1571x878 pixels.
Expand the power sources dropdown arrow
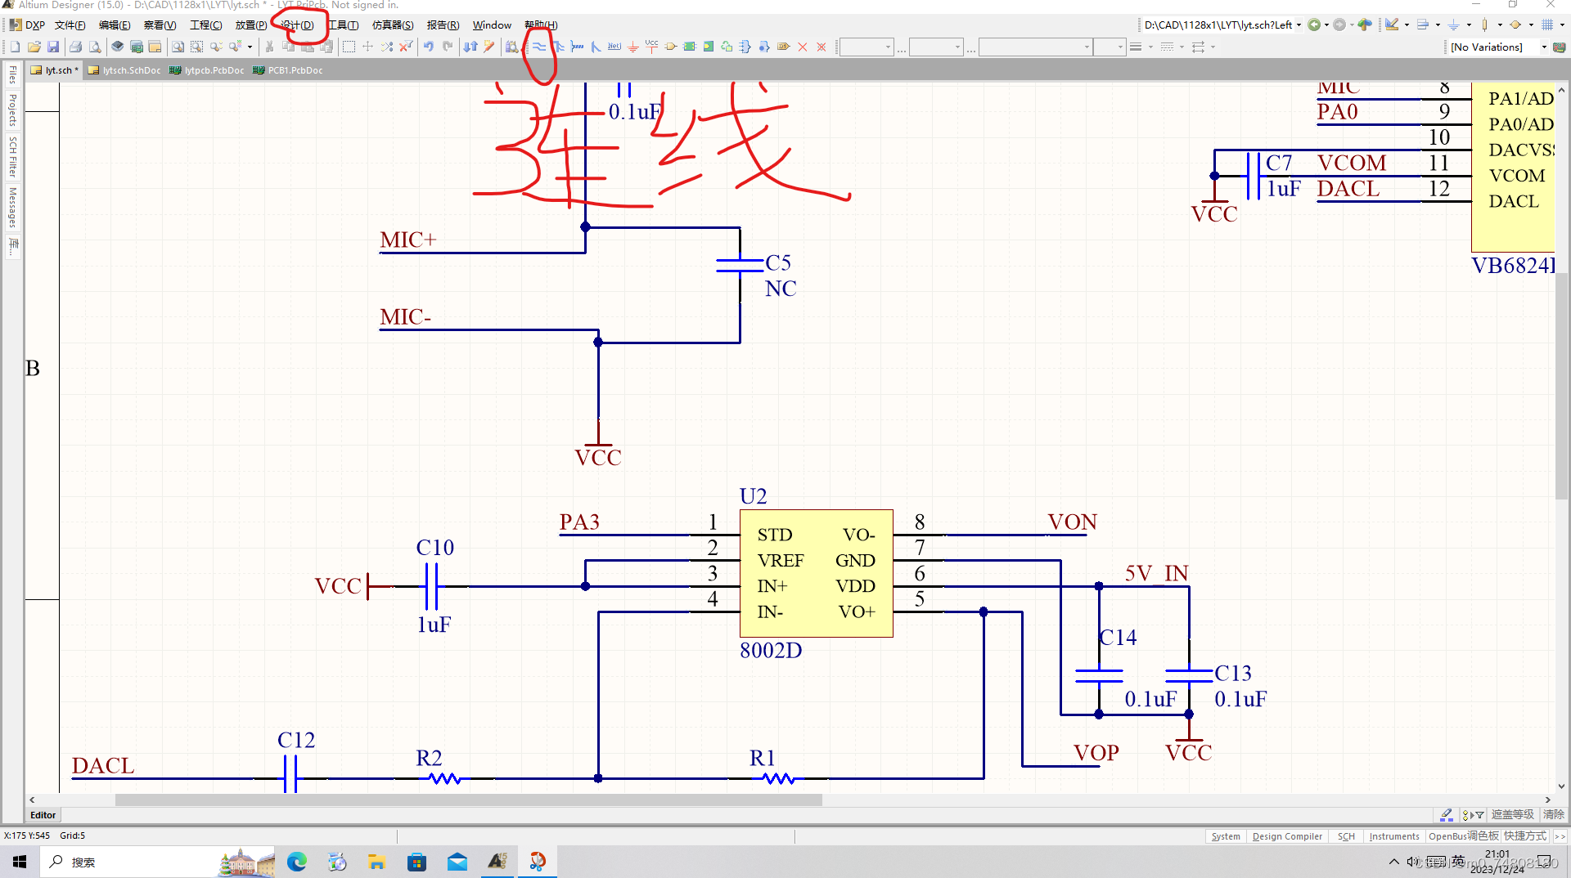pos(1469,25)
